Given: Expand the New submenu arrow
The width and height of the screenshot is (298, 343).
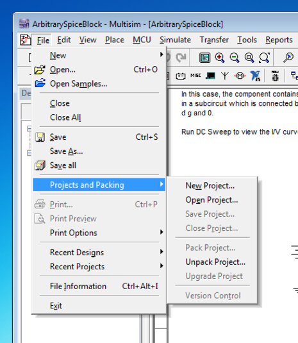Looking at the screenshot, I should 161,54.
